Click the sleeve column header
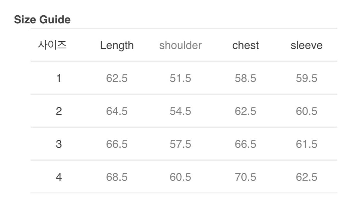Image resolution: width=361 pixels, height=213 pixels. point(306,45)
